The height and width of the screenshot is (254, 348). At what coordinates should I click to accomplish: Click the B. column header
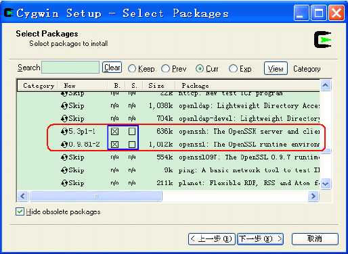pyautogui.click(x=116, y=86)
